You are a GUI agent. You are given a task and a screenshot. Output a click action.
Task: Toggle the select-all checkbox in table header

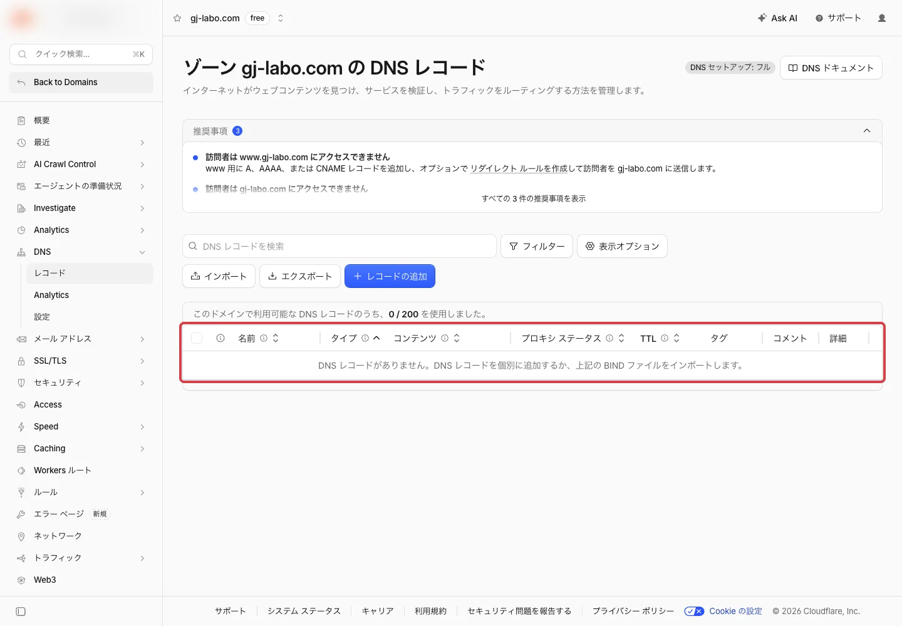click(x=197, y=338)
